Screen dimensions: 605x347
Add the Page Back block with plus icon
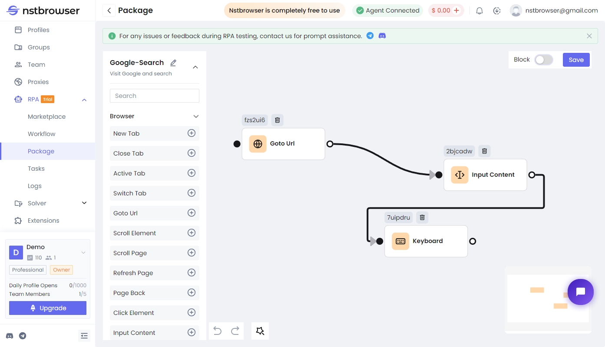[192, 292]
